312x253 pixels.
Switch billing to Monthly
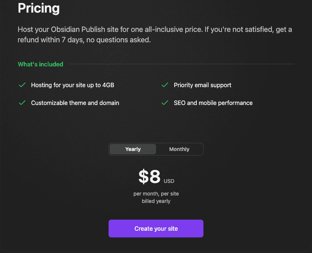point(179,149)
